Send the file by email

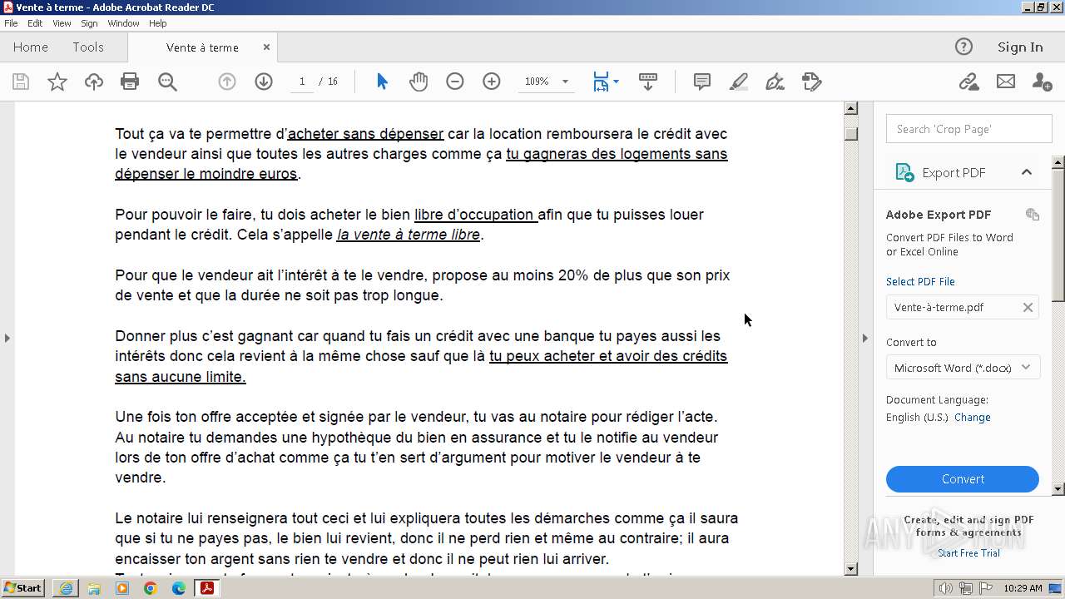point(1006,82)
